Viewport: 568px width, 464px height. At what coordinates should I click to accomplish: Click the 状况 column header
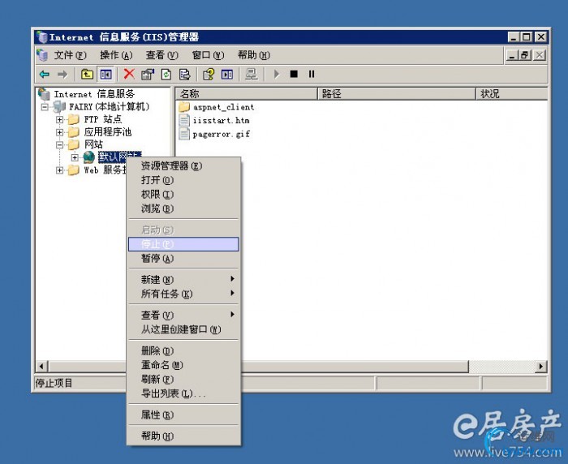tap(511, 94)
